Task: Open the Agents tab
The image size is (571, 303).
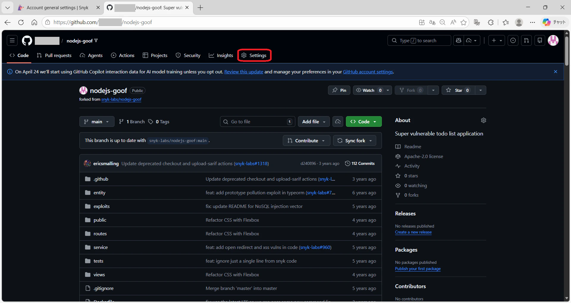Action: tap(91, 55)
